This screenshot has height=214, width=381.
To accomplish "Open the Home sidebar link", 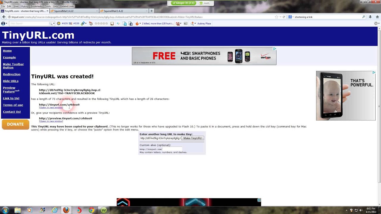I will point(7,51).
